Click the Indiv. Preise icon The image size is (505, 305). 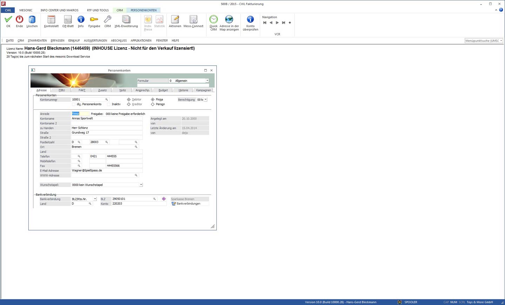point(148,19)
